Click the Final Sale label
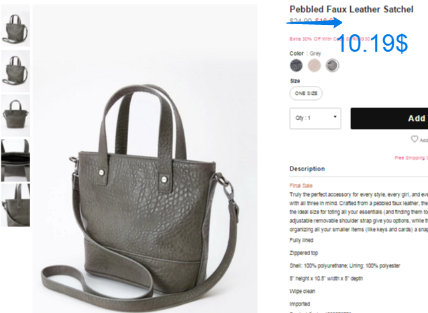This screenshot has width=428, height=313. tap(301, 185)
